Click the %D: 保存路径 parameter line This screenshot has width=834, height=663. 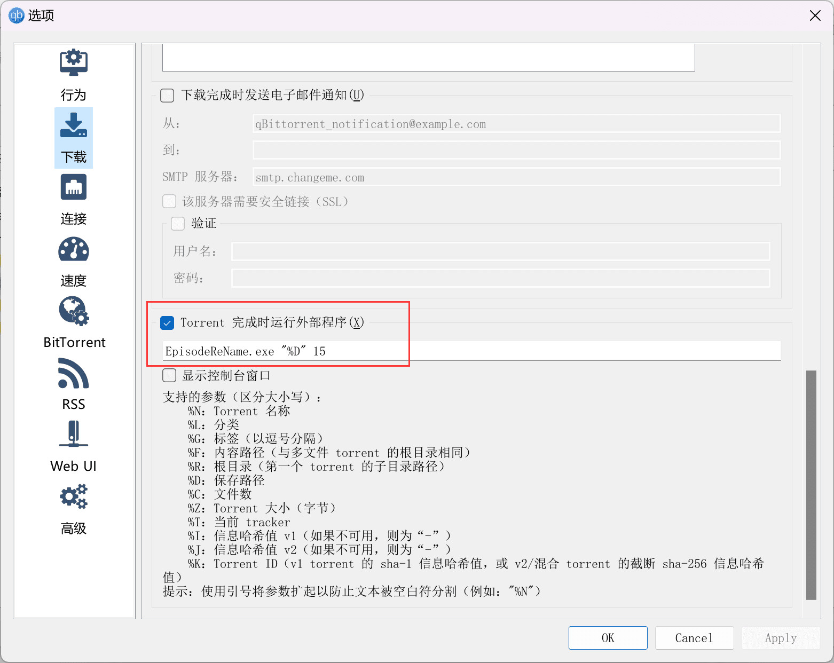(226, 480)
